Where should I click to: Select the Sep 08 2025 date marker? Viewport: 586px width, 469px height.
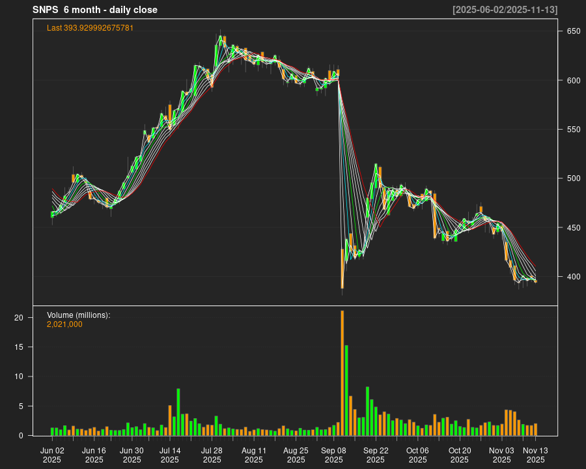point(333,455)
